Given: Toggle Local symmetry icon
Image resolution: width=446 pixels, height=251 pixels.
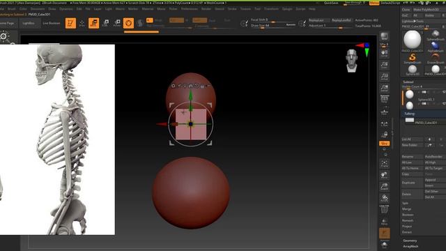Looking at the screenshot, I should pyautogui.click(x=384, y=124).
